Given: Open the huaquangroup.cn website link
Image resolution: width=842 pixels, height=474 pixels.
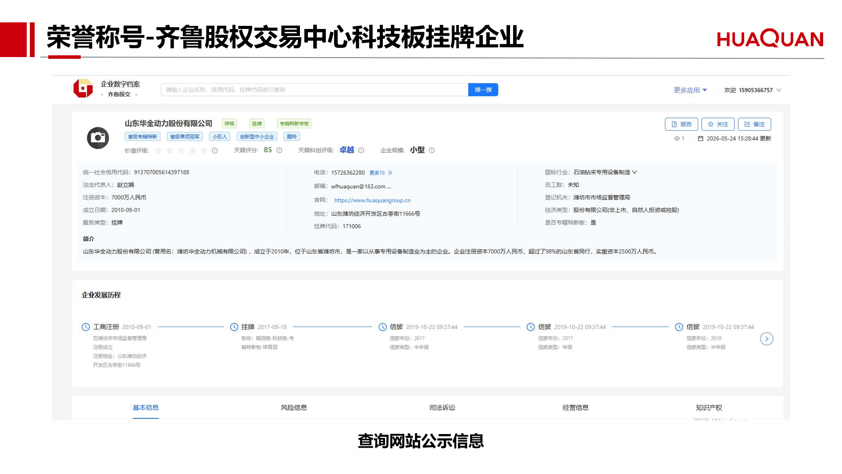Looking at the screenshot, I should (x=372, y=201).
